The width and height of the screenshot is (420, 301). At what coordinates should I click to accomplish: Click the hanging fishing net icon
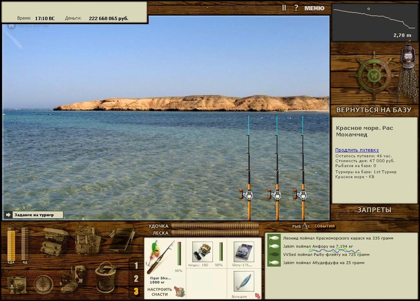pyautogui.click(x=408, y=85)
